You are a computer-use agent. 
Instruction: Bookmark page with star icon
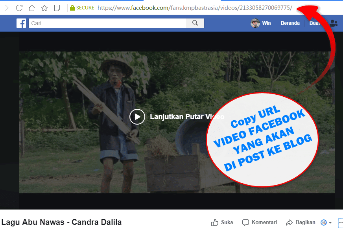pyautogui.click(x=44, y=8)
